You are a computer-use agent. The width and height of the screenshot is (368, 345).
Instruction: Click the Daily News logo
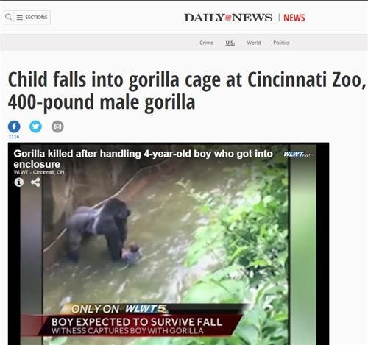[x=228, y=18]
